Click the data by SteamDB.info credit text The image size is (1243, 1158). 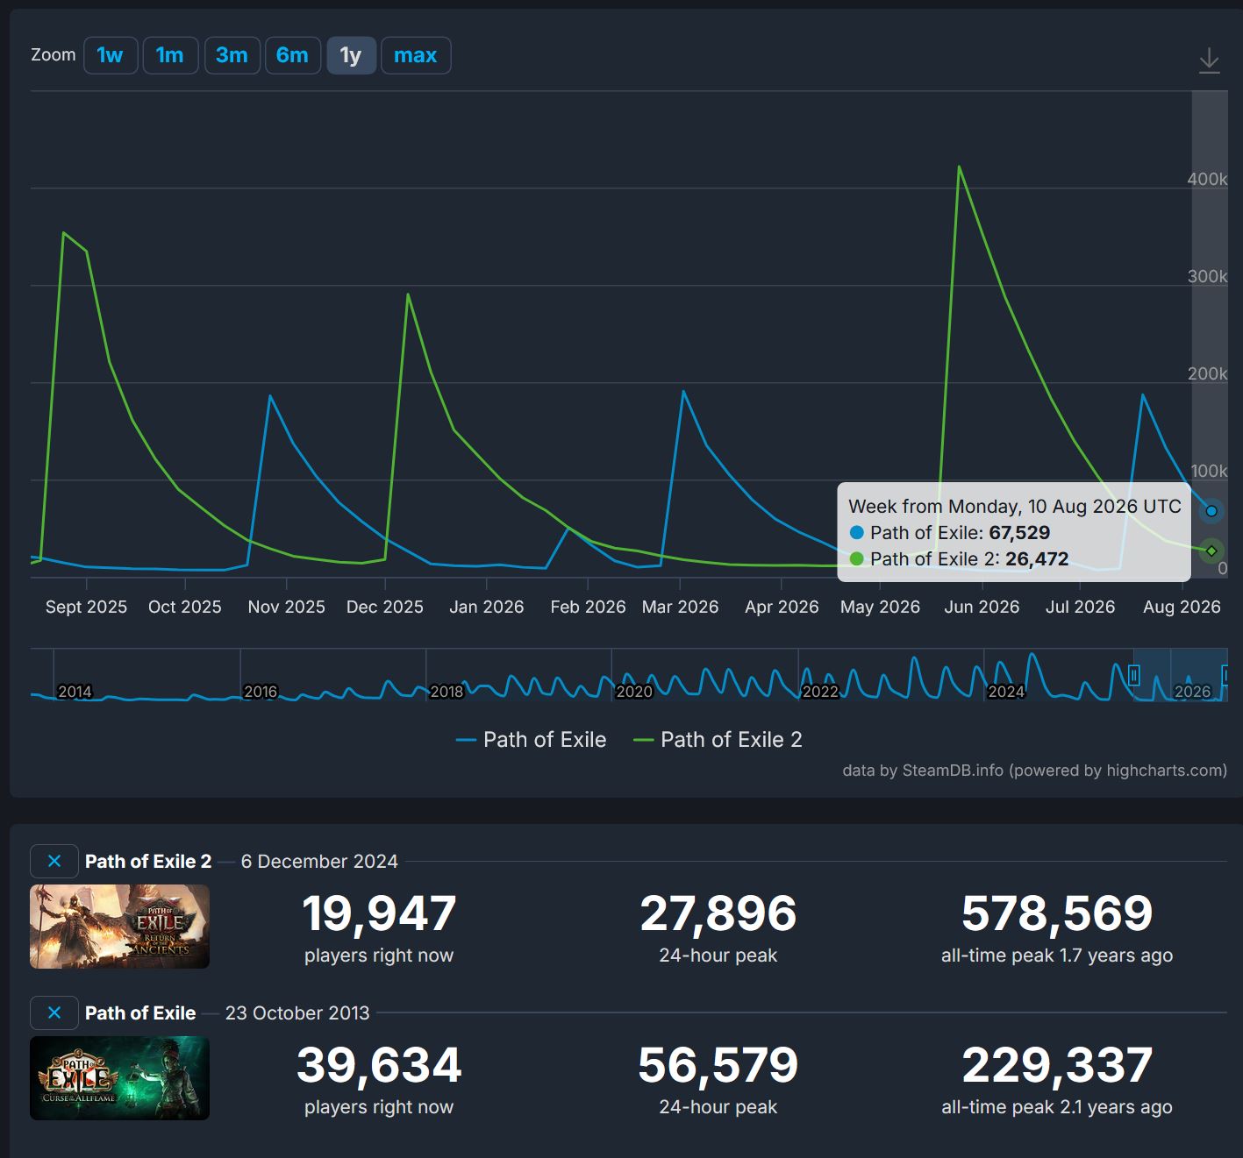click(x=1035, y=771)
